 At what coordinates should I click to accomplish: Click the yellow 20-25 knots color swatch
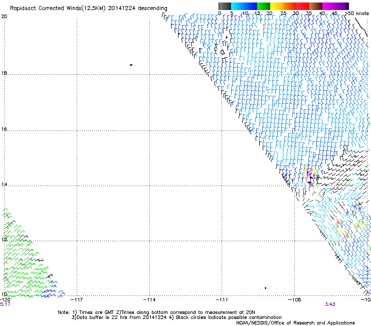277,6
